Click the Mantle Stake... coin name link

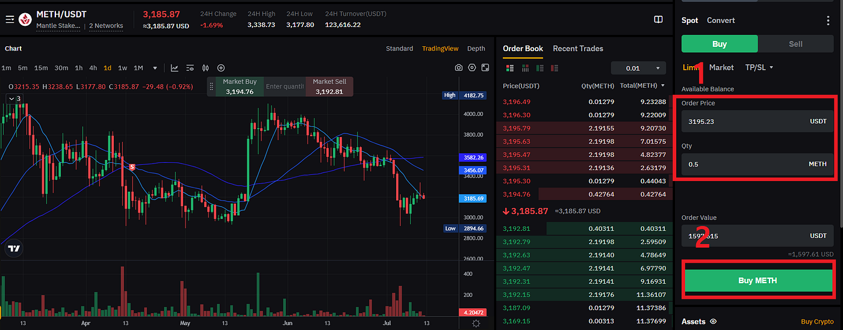(x=59, y=26)
